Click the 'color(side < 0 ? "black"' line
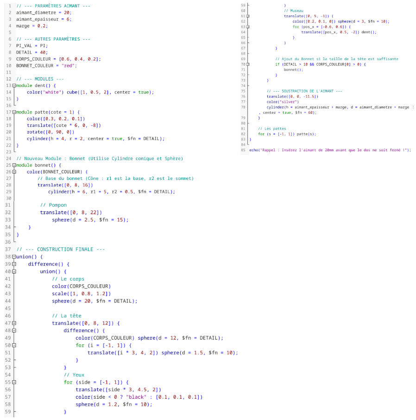416x420 pixels. click(x=139, y=397)
